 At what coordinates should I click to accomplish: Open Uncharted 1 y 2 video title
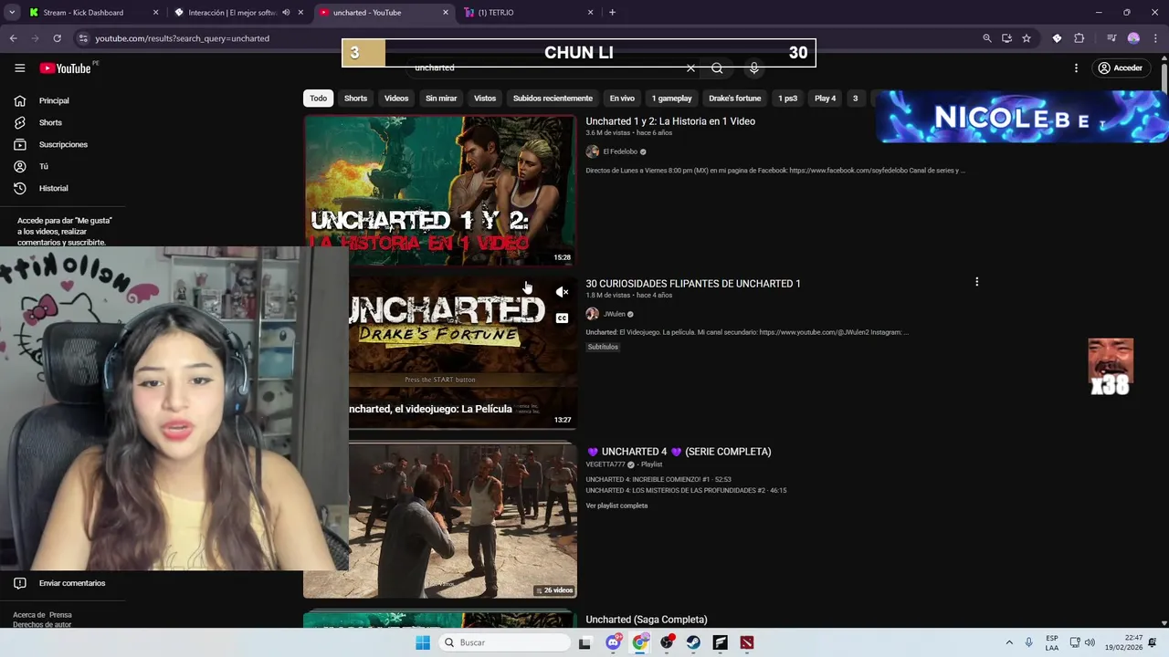670,121
